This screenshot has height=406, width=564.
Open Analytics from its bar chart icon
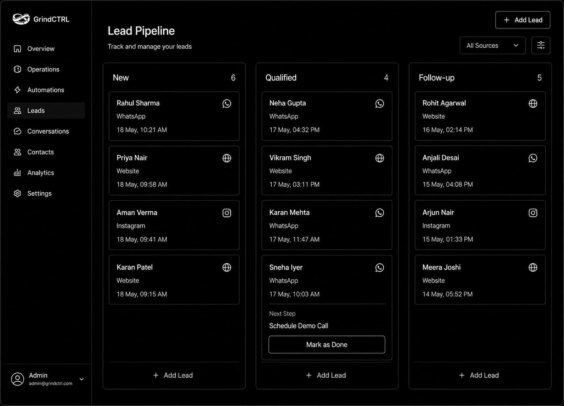[x=18, y=173]
